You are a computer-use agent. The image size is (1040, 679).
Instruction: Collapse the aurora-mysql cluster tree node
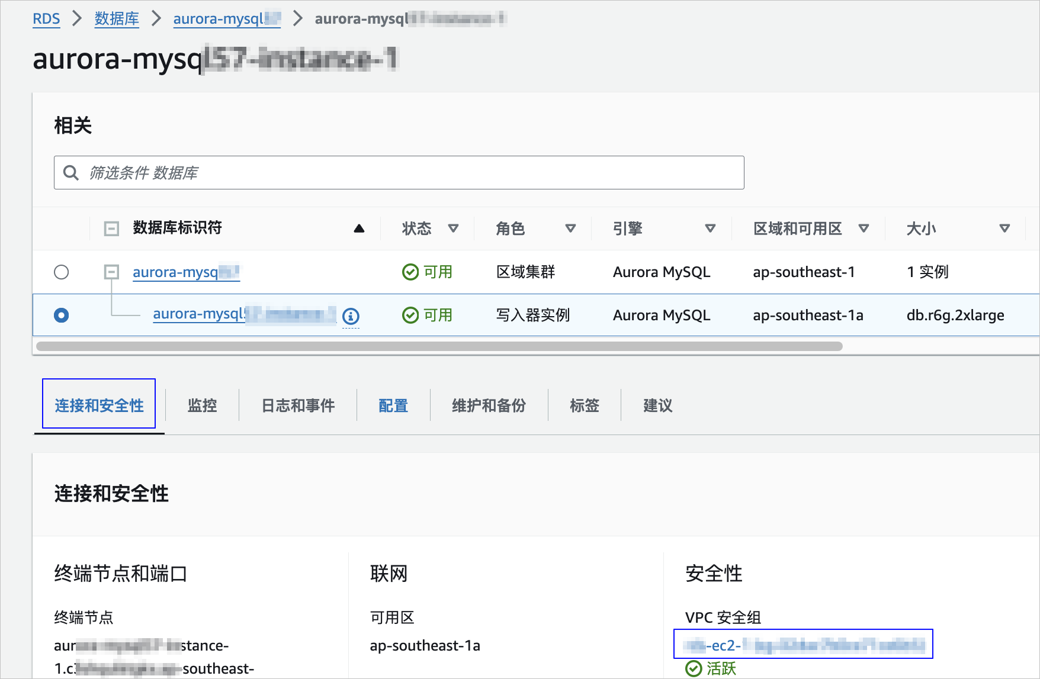111,272
